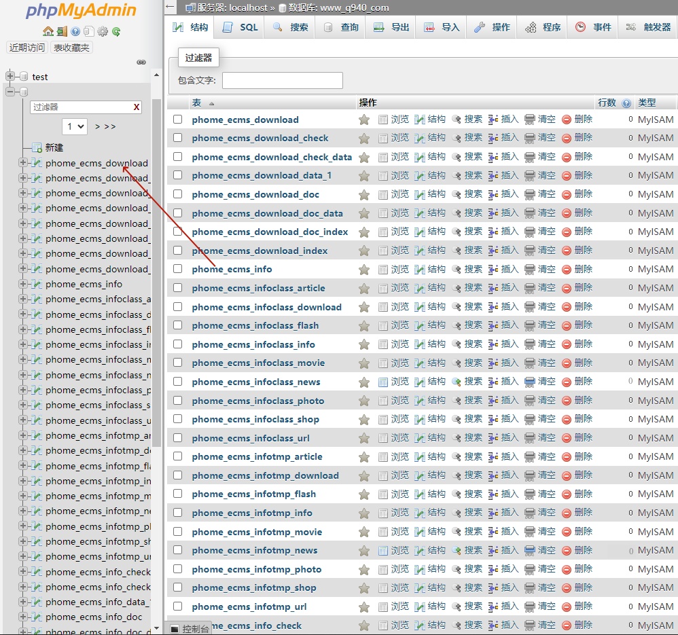
Task: Click the green reload navigation icon
Action: [116, 31]
